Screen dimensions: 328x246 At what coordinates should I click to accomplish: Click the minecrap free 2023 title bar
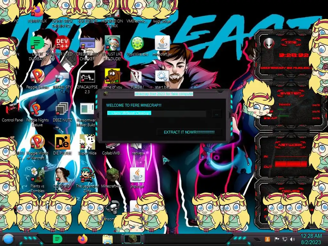click(164, 94)
